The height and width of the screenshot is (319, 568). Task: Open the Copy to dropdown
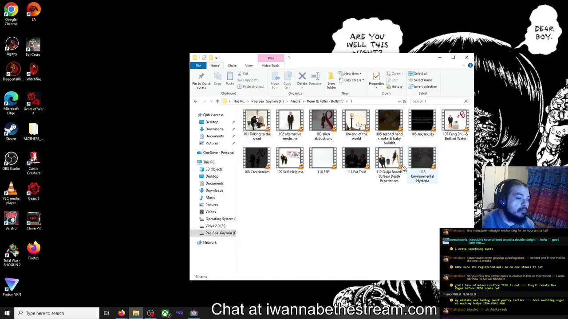point(287,80)
